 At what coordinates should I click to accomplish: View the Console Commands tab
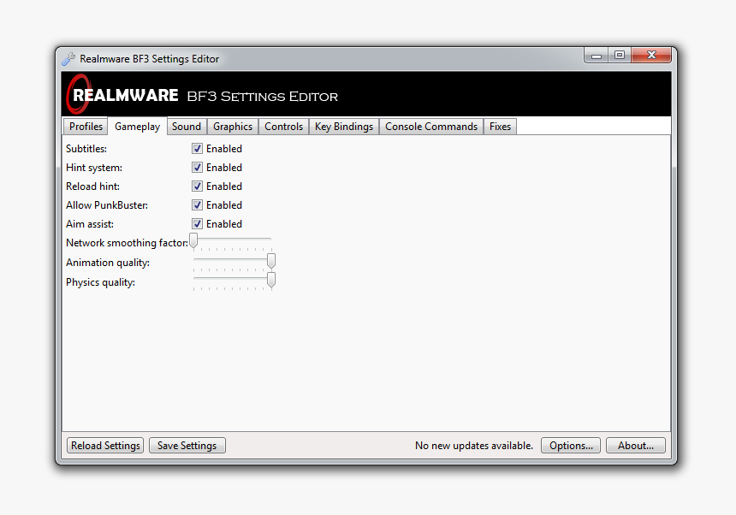(x=430, y=126)
